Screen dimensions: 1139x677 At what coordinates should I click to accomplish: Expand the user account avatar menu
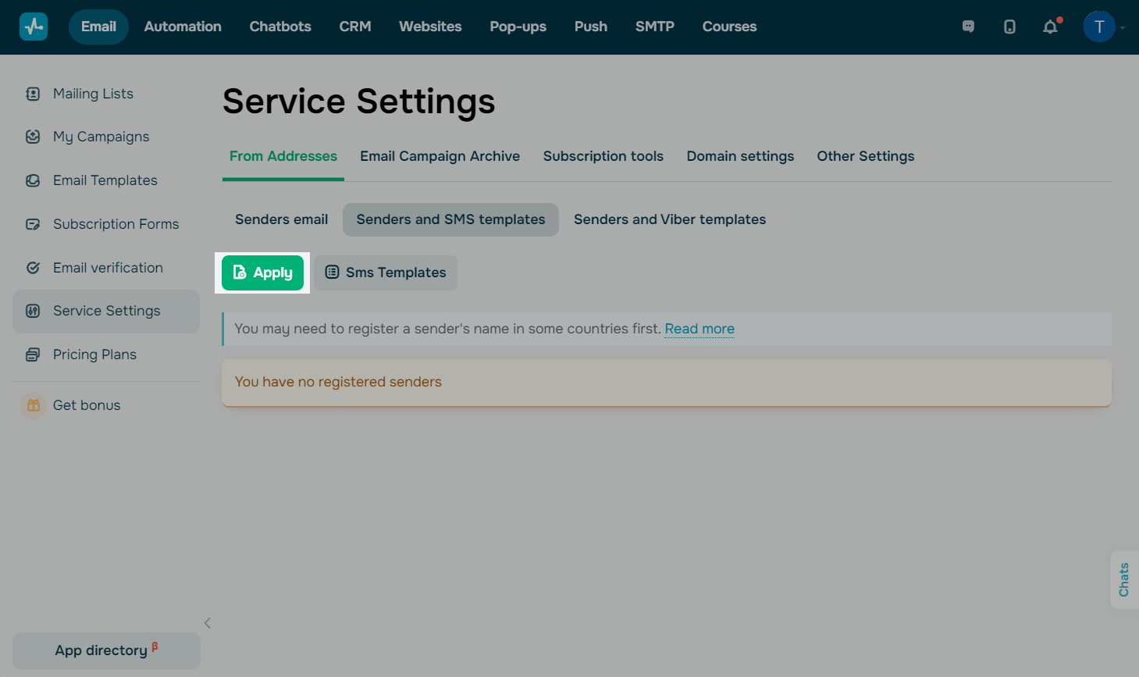[x=1099, y=27]
